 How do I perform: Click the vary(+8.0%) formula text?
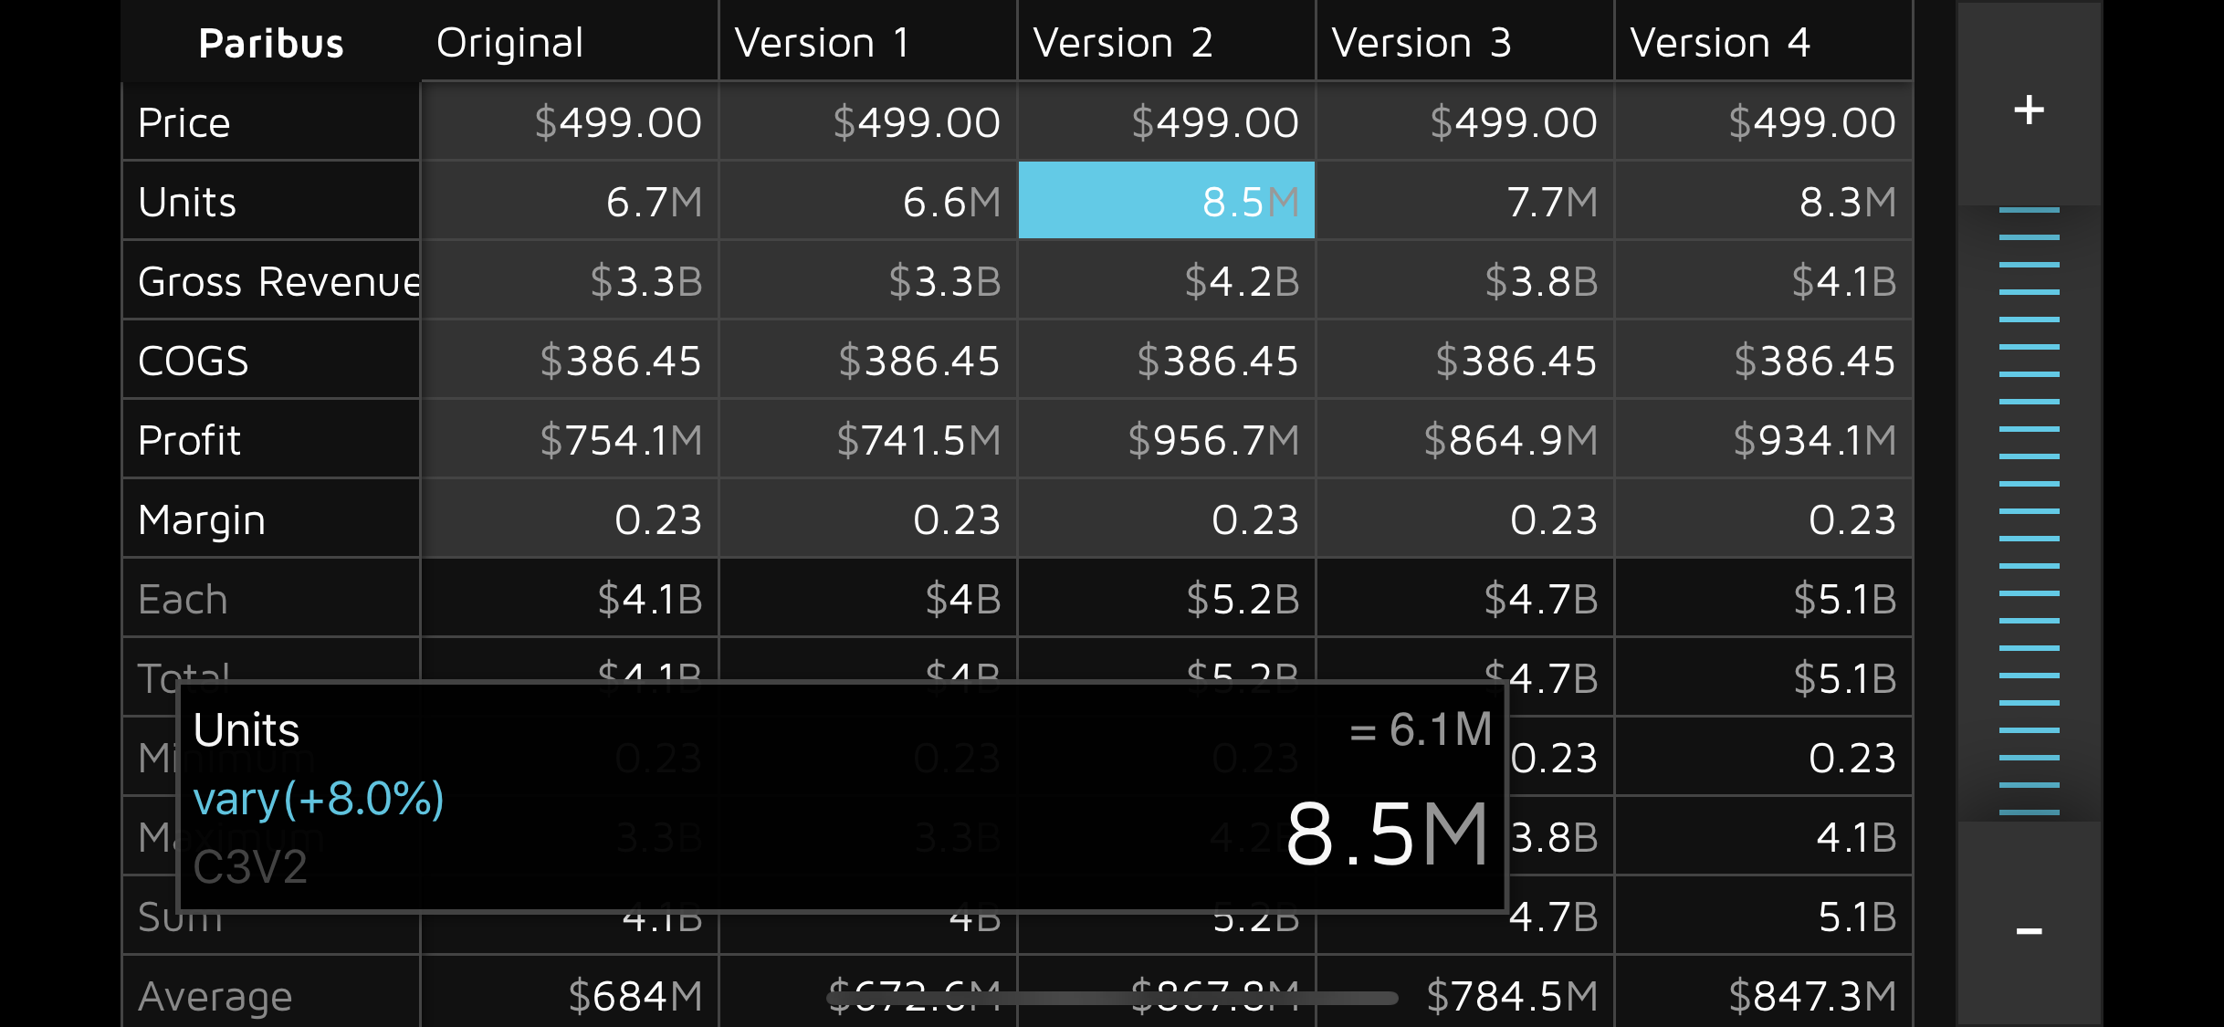(x=319, y=799)
